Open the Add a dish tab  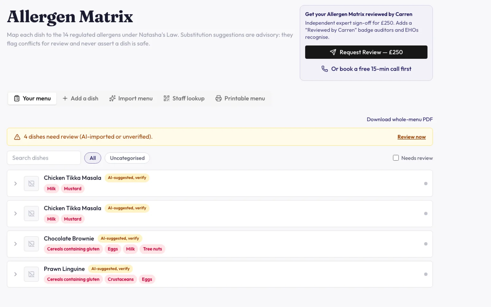point(80,98)
